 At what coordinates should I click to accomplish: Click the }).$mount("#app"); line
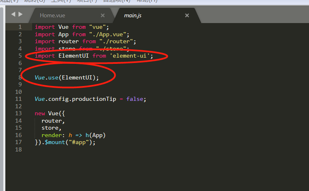point(65,142)
